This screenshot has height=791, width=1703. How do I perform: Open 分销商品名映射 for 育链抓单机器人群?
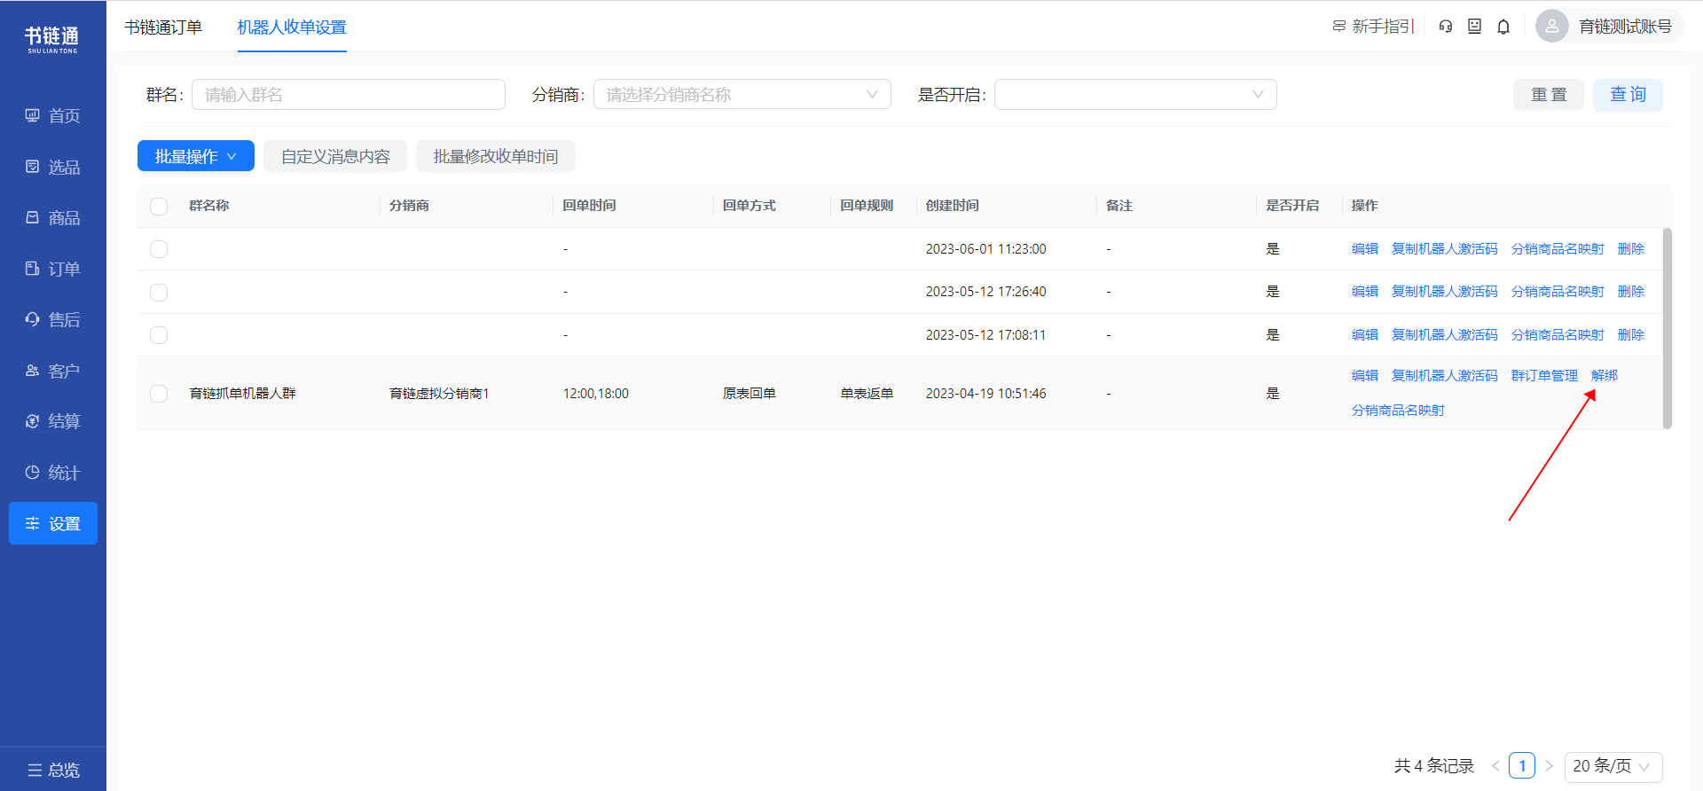(1399, 411)
